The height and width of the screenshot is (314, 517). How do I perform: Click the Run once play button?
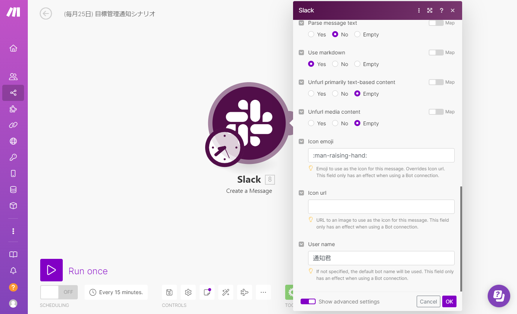coord(51,270)
